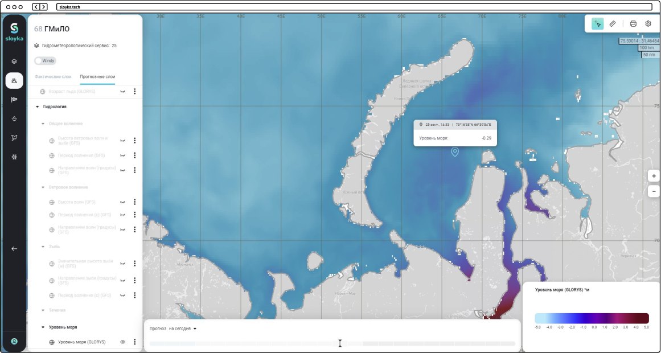Go forward with the browser forward arrow

coord(43,7)
